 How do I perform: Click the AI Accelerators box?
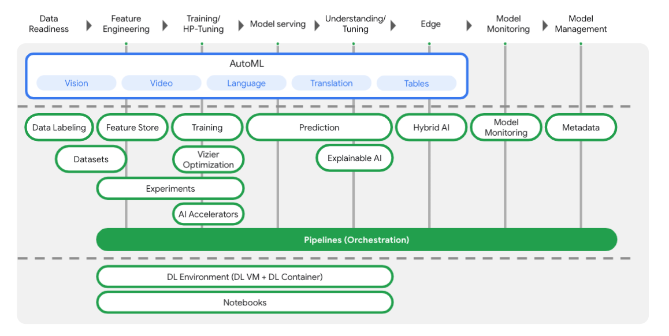pyautogui.click(x=208, y=214)
